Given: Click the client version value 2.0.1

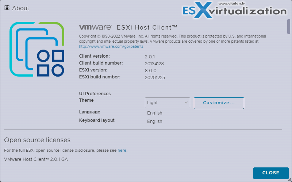Looking at the screenshot, I should [x=150, y=57].
